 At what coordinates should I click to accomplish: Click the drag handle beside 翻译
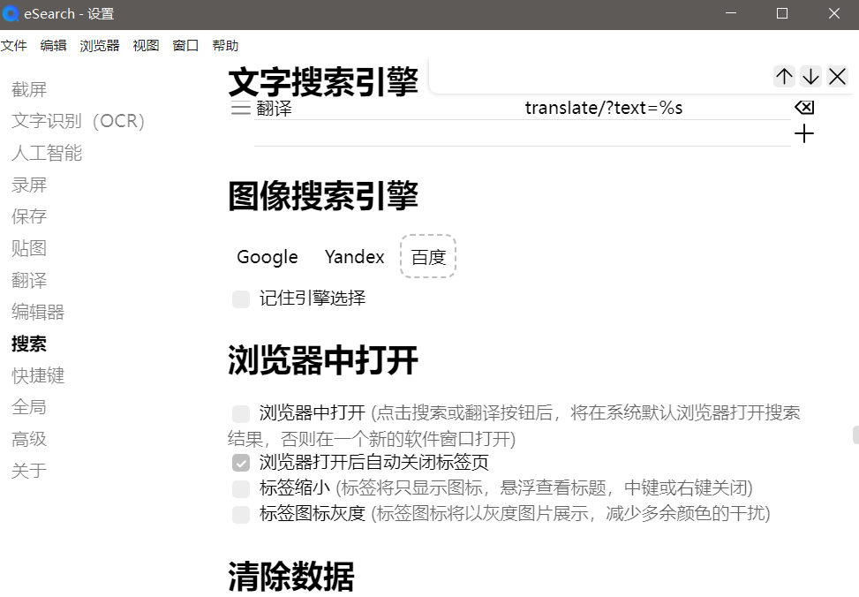point(239,108)
